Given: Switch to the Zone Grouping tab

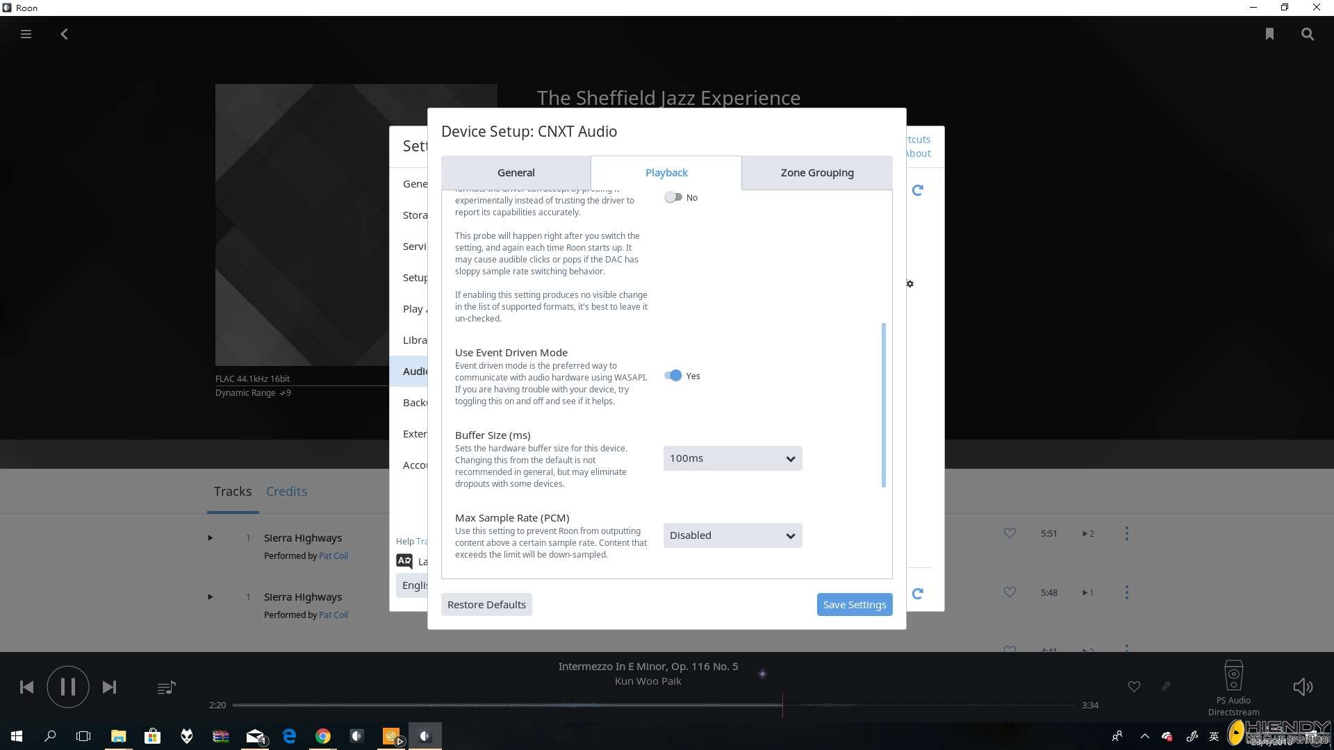Looking at the screenshot, I should coord(817,173).
